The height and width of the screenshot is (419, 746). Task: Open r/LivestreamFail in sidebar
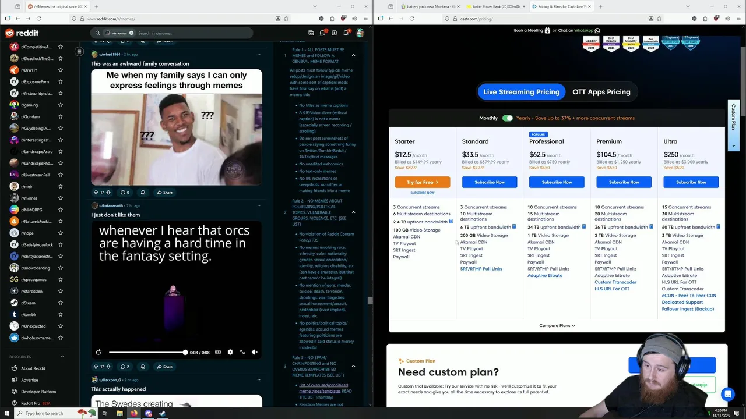pos(36,175)
